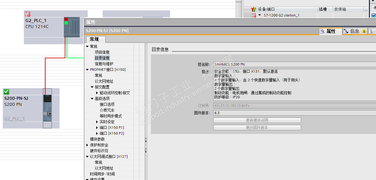Screen dimensions: 376x180
Task: Select 目录信息 in navigation tree
Action: (102, 58)
